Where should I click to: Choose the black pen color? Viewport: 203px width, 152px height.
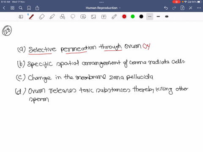[141, 16]
